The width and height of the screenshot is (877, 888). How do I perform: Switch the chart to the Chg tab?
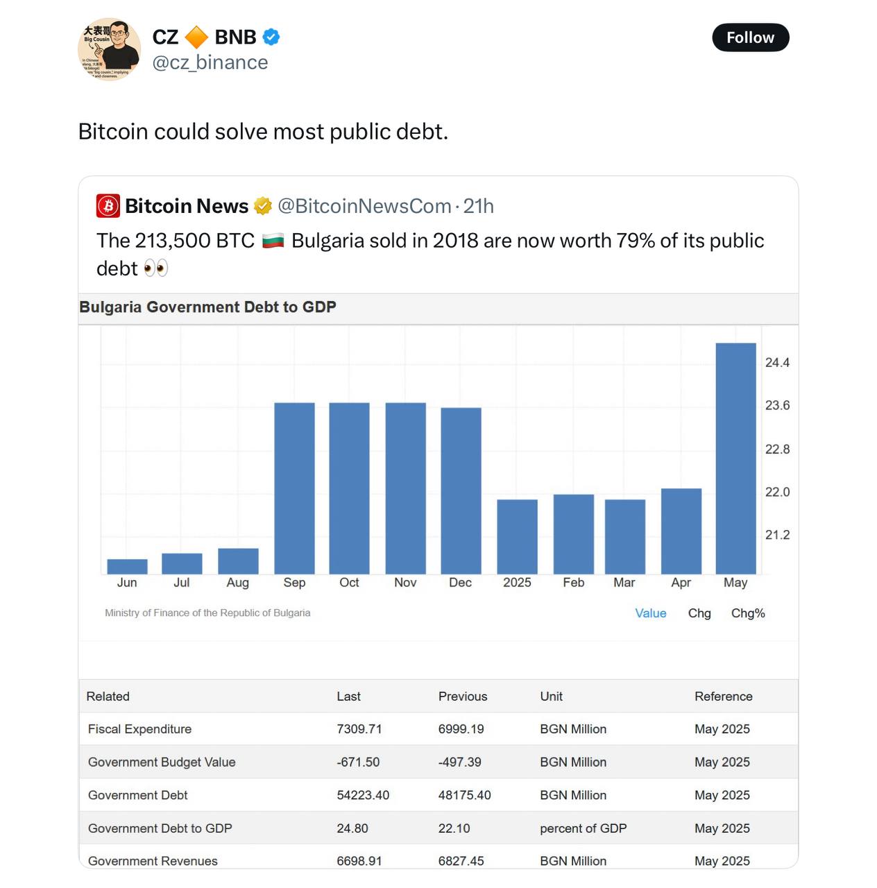(x=699, y=613)
